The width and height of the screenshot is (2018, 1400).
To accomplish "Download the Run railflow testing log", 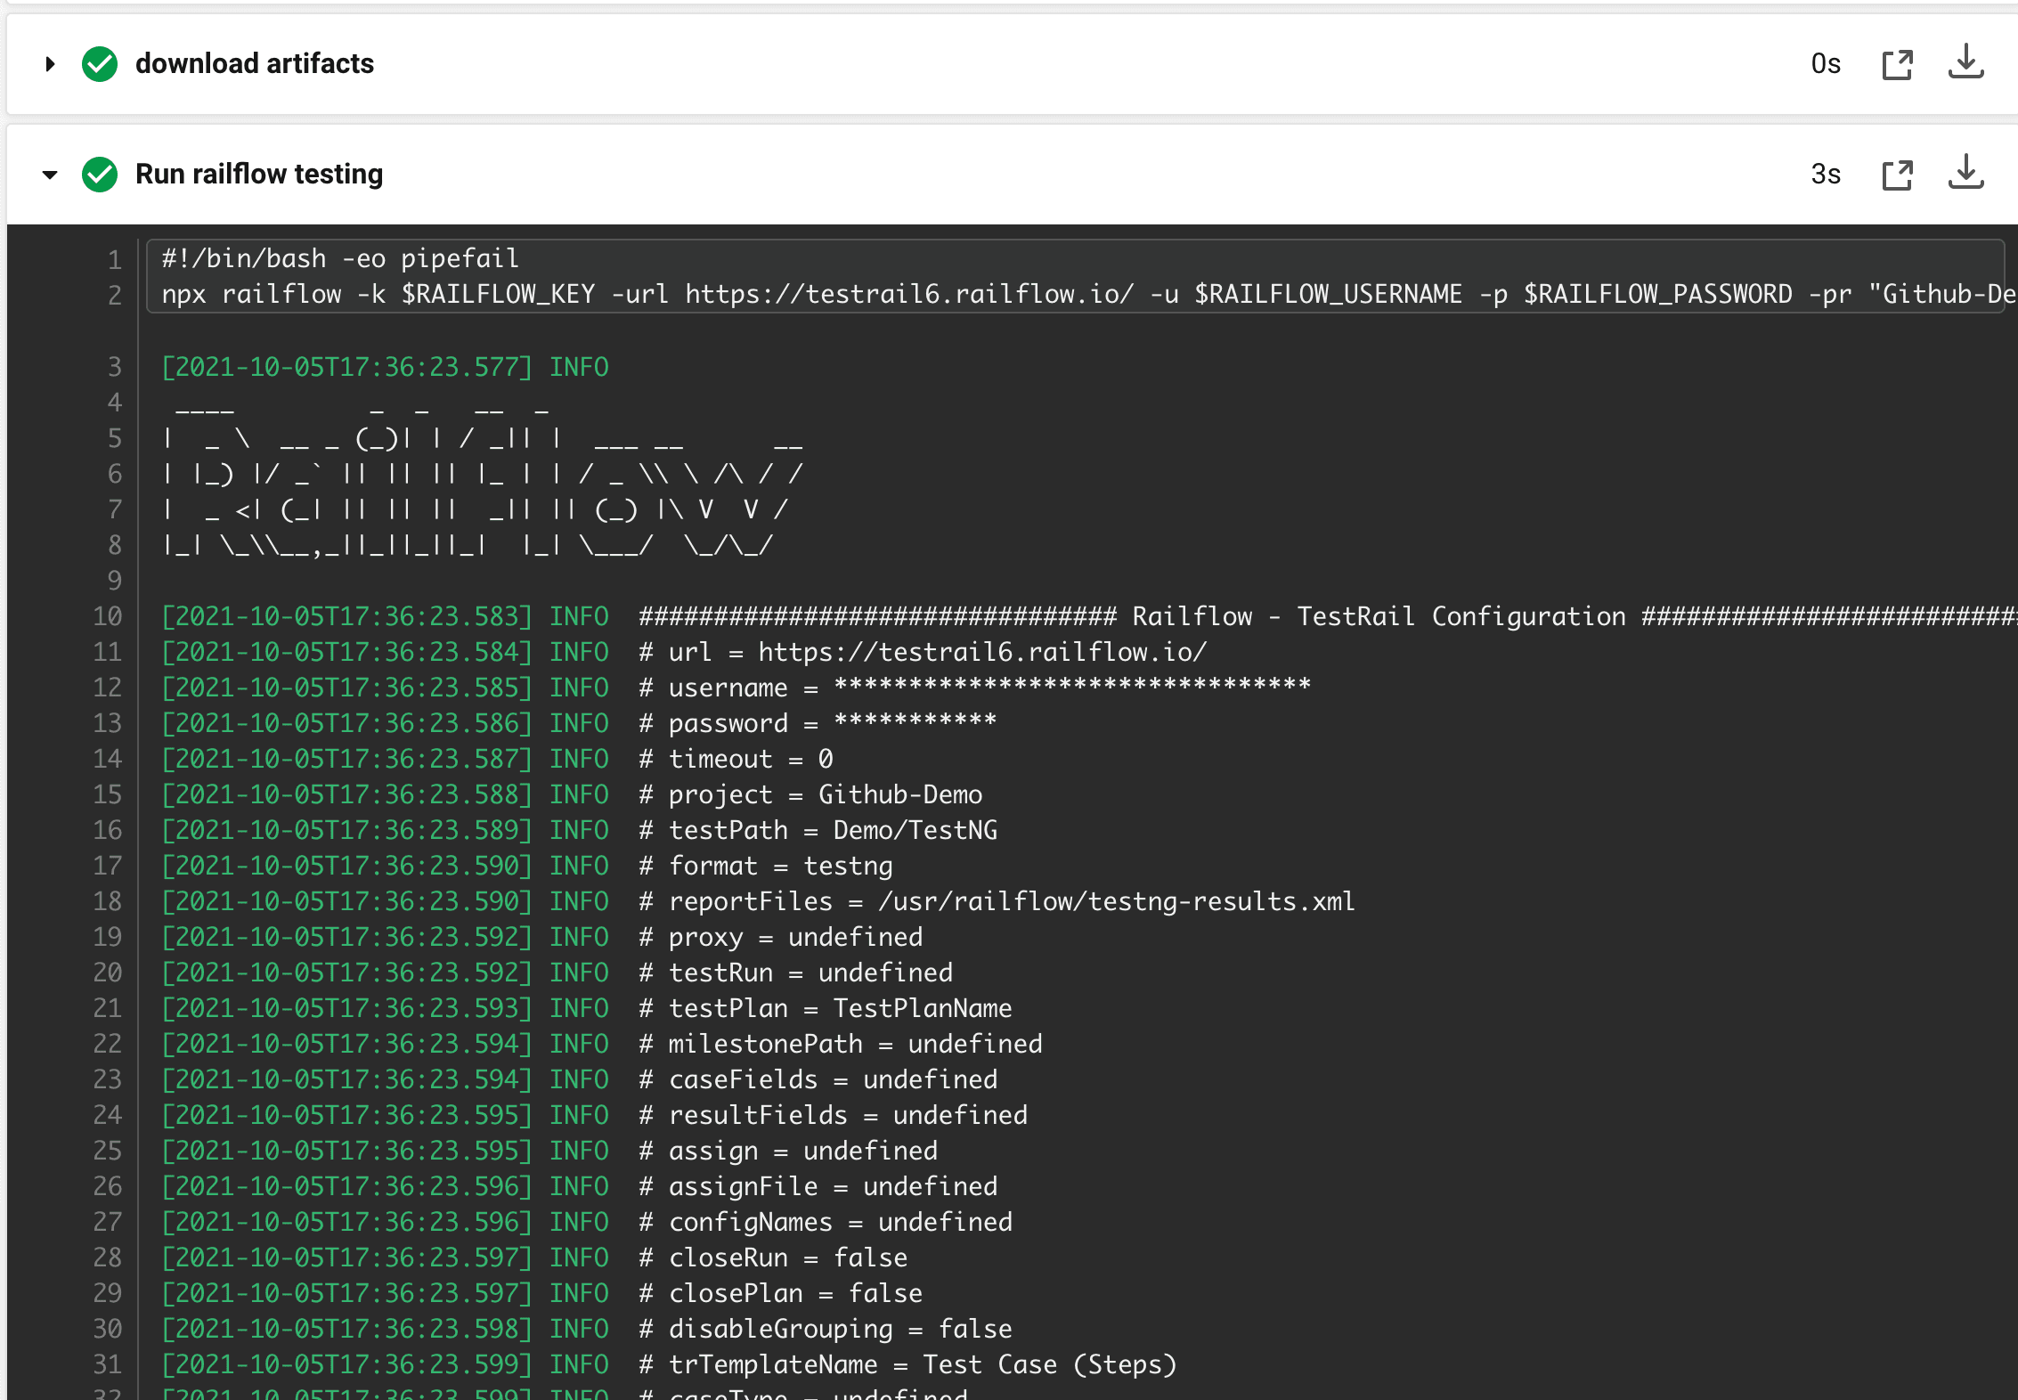I will coord(1965,173).
